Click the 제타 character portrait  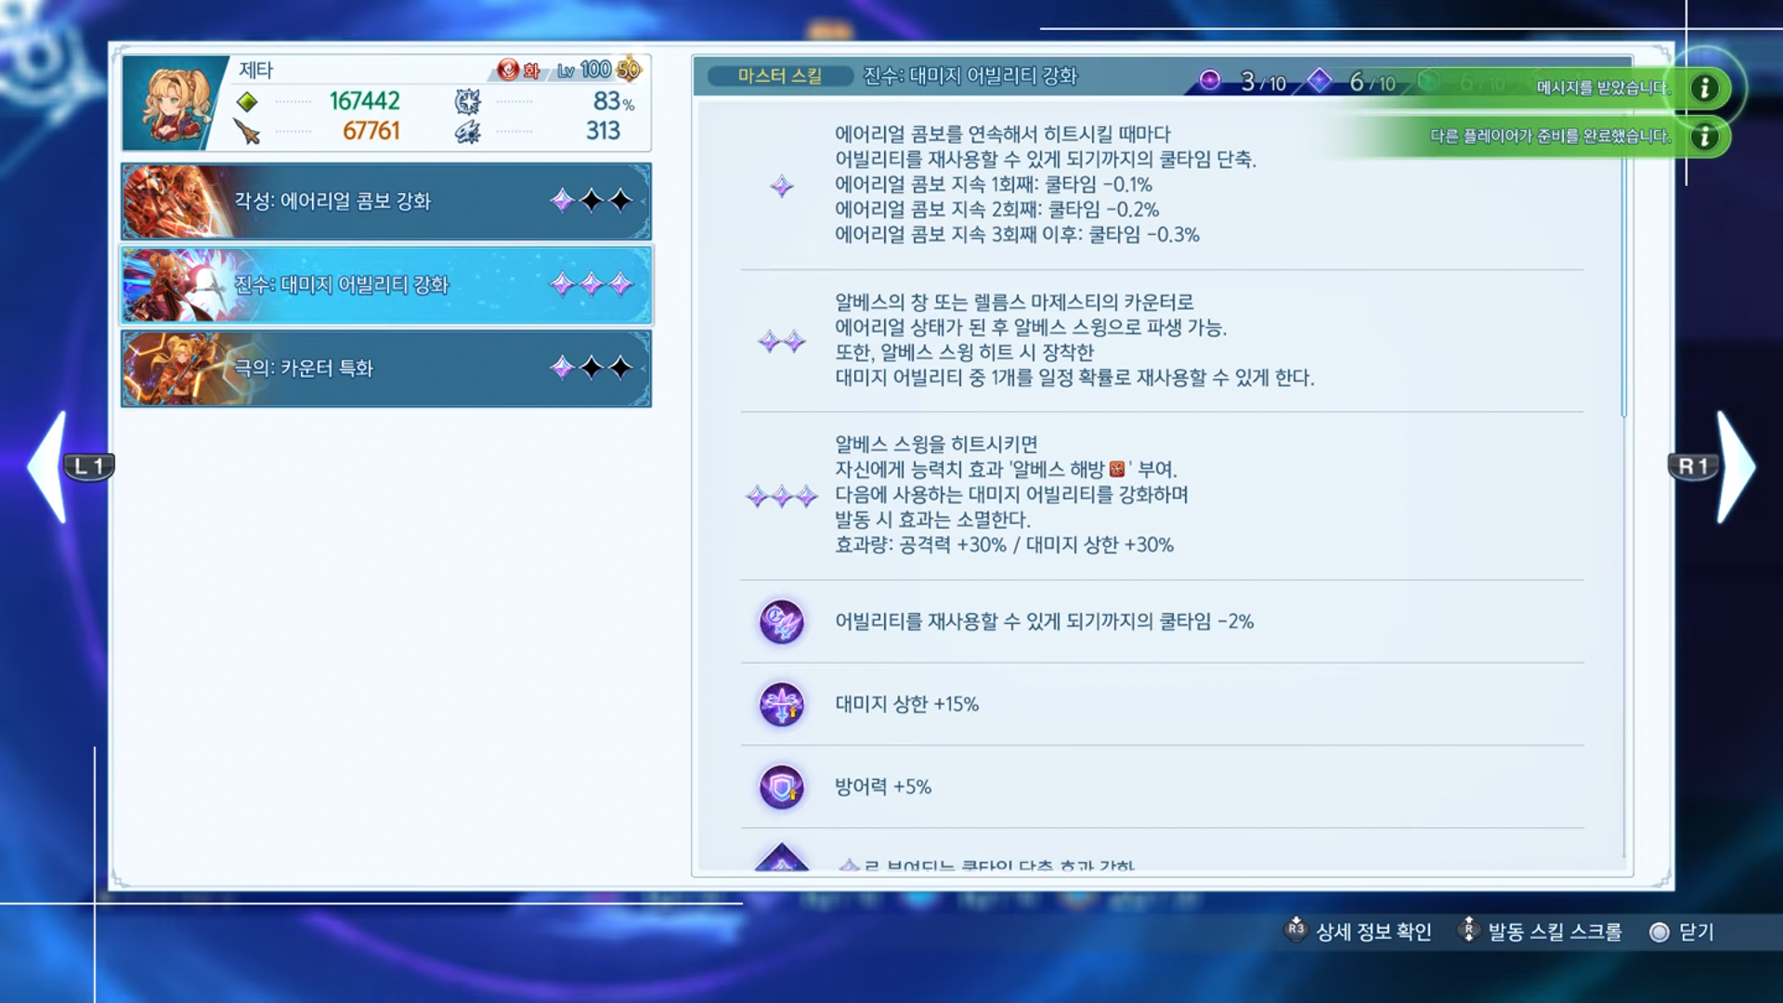click(175, 103)
